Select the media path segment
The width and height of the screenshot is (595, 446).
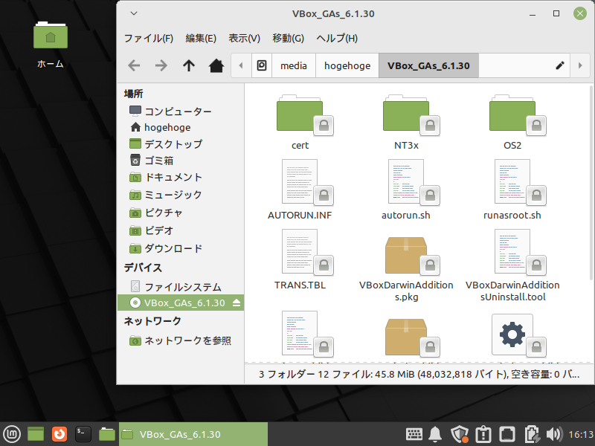click(x=294, y=65)
